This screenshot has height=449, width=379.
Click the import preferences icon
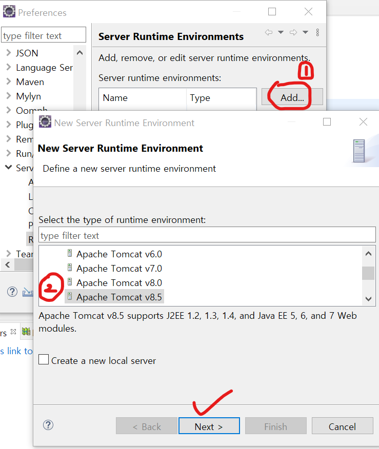coord(28,292)
